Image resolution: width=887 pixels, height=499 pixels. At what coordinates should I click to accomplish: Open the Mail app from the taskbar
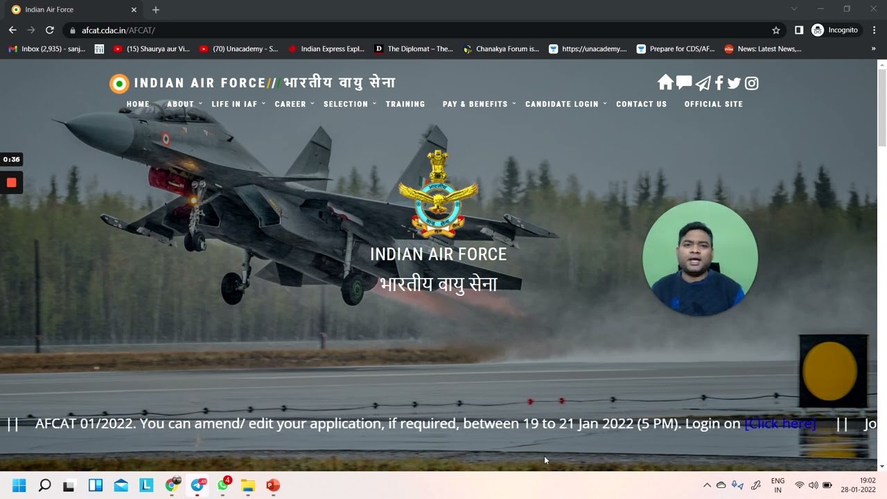coord(121,485)
